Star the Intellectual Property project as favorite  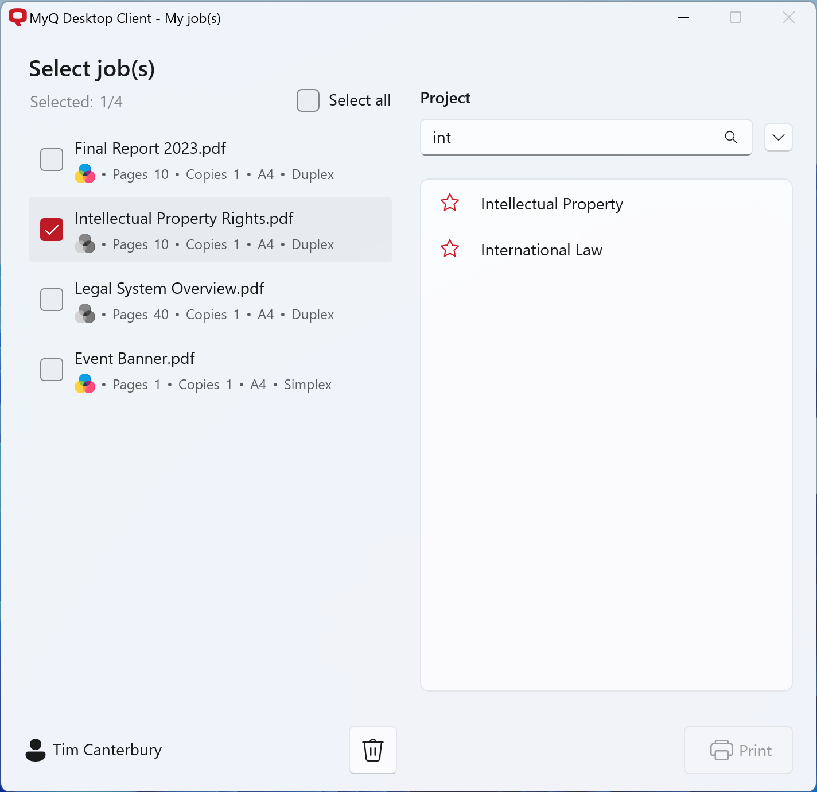450,203
